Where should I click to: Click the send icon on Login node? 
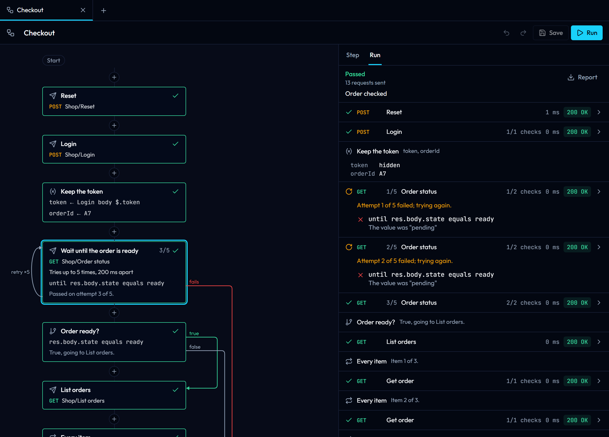pos(53,144)
